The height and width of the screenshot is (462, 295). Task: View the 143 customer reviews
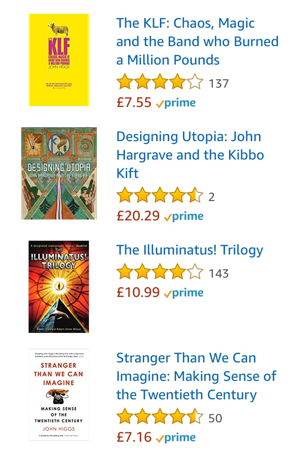click(x=218, y=274)
